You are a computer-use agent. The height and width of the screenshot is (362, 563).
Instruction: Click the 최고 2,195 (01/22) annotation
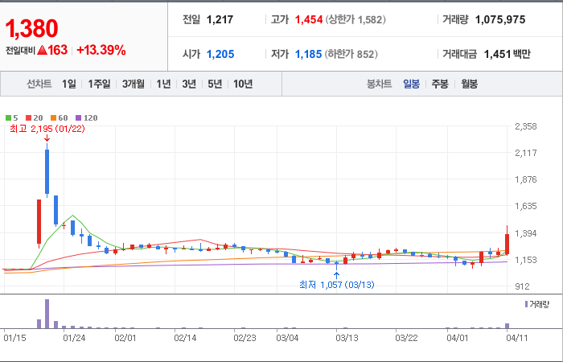[x=47, y=129]
